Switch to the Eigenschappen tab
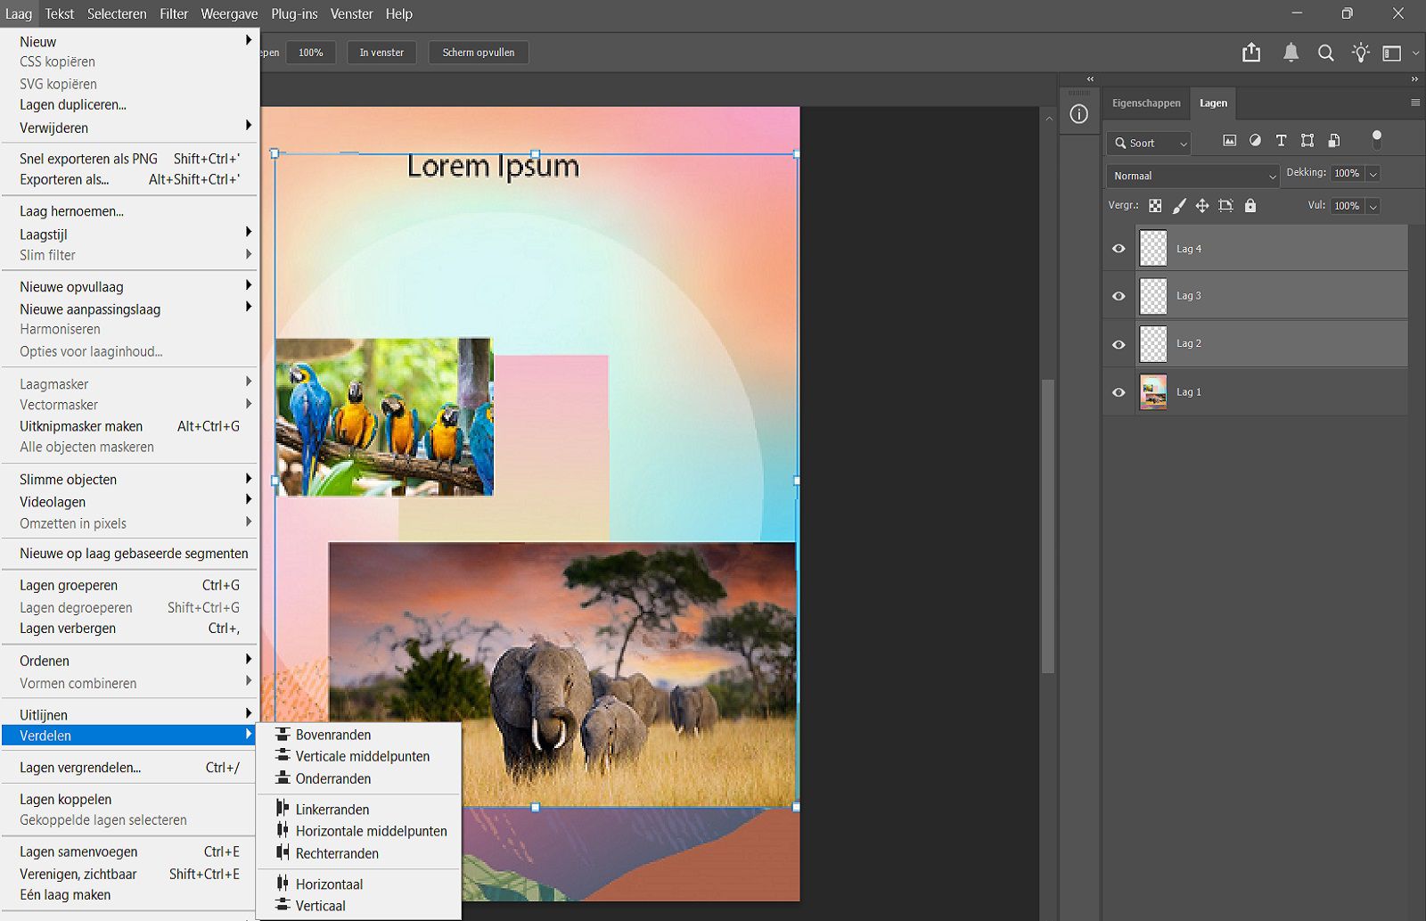 click(x=1146, y=103)
